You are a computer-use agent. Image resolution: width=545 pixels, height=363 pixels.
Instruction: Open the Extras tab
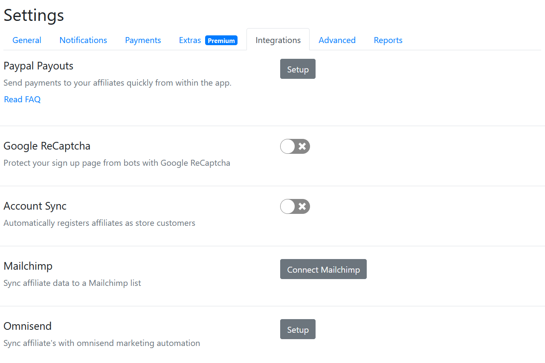[x=190, y=40]
